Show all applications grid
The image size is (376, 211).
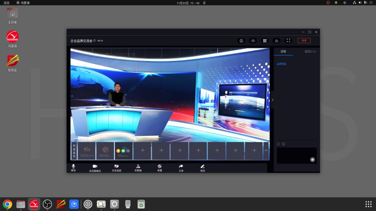(x=368, y=204)
